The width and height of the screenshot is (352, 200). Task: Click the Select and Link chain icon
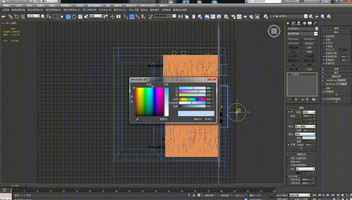click(10, 17)
